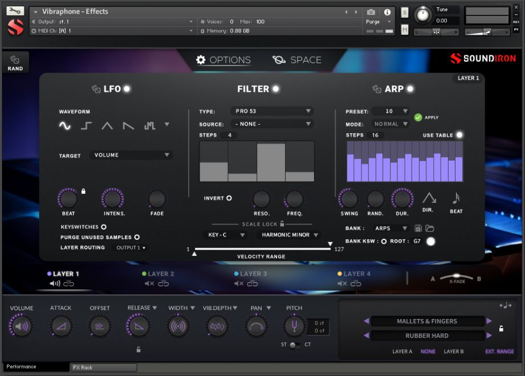Image resolution: width=525 pixels, height=376 pixels.
Task: Click the BEAT note icon in the ARP section
Action: (x=456, y=198)
